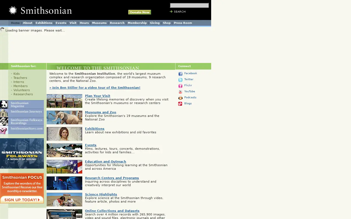Image resolution: width=351 pixels, height=219 pixels.
Task: Click the Donate Now button
Action: pos(140,12)
